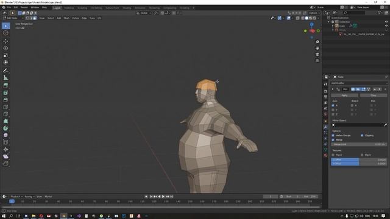Select the Knife tool

point(5,114)
